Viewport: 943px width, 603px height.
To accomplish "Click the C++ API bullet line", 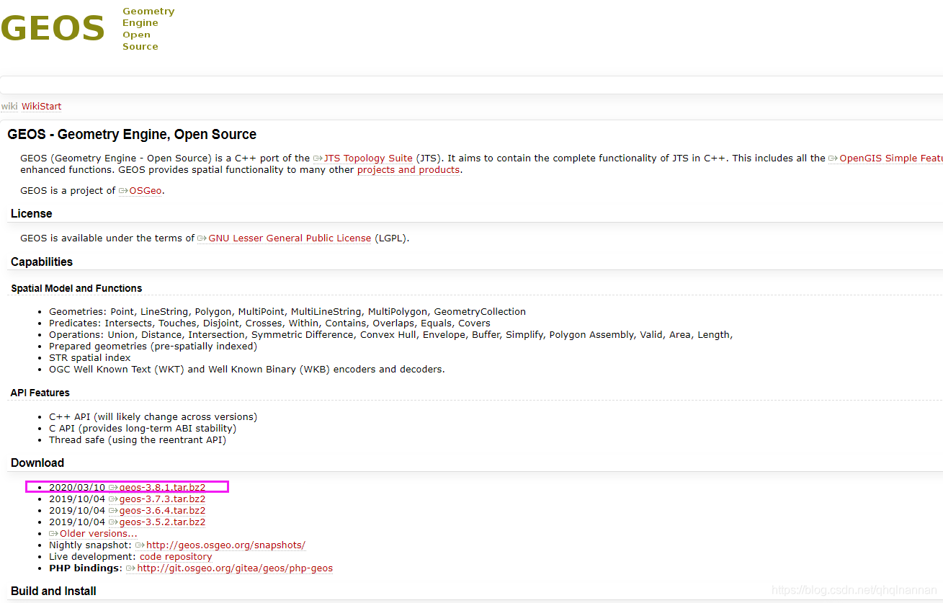I will (153, 417).
